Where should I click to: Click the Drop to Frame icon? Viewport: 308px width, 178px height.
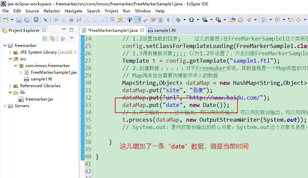pyautogui.click(x=113, y=20)
